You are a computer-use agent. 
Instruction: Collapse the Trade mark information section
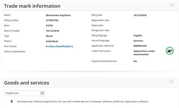[171, 5]
